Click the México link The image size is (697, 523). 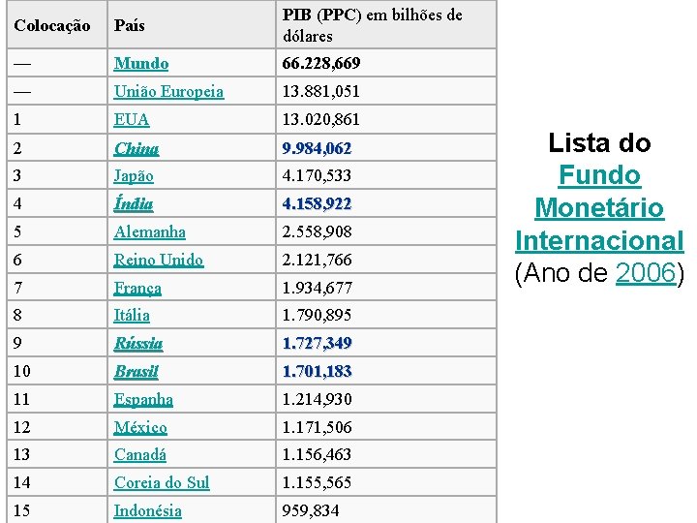click(140, 427)
